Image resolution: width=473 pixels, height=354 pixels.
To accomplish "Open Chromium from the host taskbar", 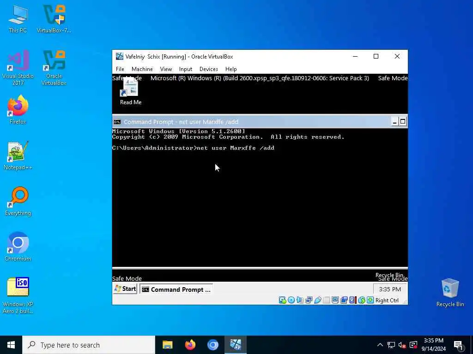I will click(212, 345).
